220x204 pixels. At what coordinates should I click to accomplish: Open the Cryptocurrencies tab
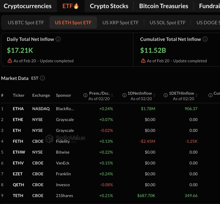(28, 6)
